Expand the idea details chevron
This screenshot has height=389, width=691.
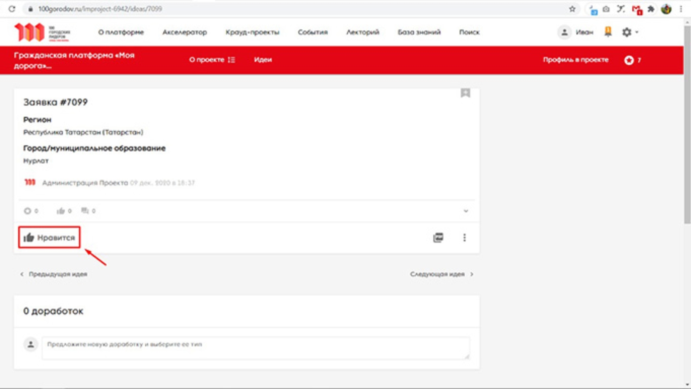466,211
